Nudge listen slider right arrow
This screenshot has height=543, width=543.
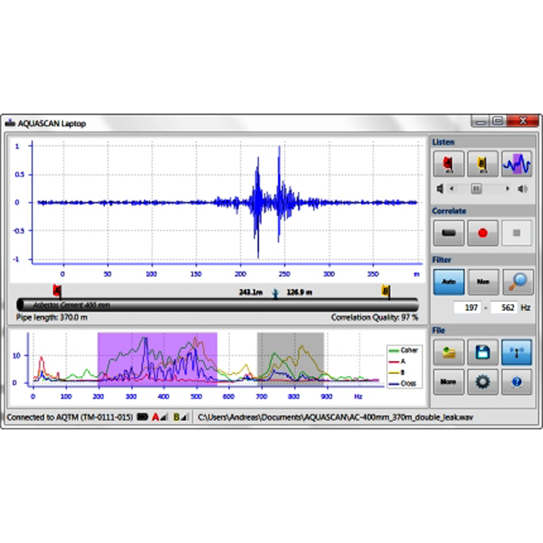point(508,189)
